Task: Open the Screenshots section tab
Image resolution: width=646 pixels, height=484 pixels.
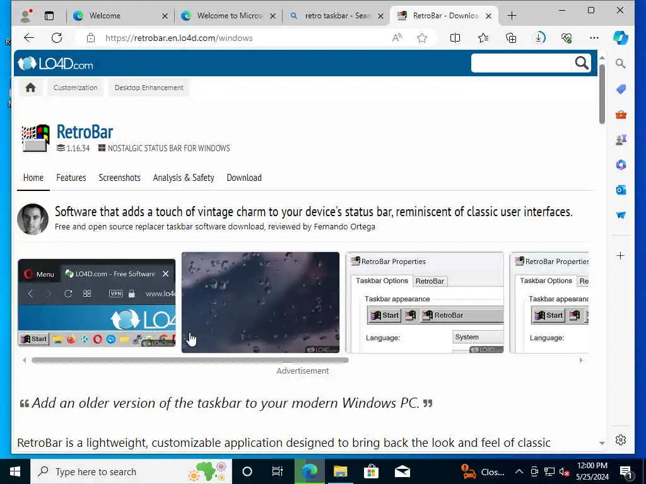Action: (x=119, y=178)
